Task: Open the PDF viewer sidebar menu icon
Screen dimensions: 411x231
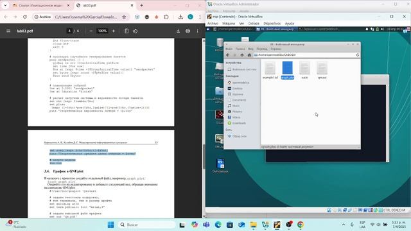Action: pyautogui.click(x=8, y=31)
